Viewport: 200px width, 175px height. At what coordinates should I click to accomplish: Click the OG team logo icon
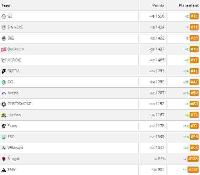coord(4,82)
